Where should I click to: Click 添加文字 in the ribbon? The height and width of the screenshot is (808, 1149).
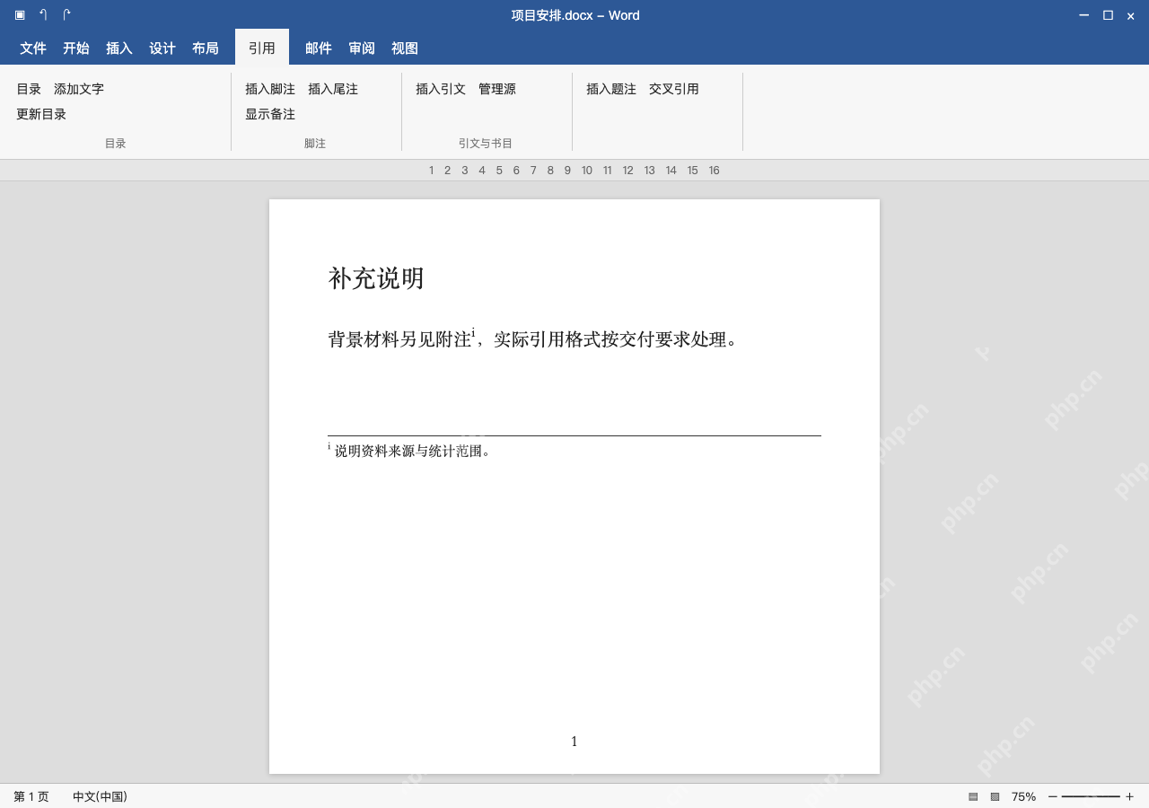point(79,89)
